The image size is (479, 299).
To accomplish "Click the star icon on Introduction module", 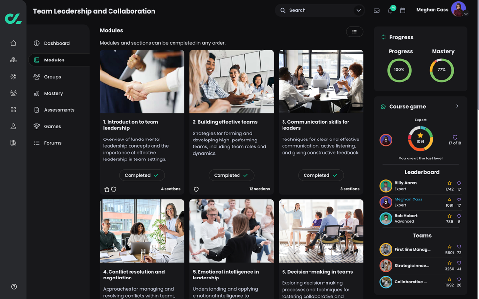I will click(107, 189).
